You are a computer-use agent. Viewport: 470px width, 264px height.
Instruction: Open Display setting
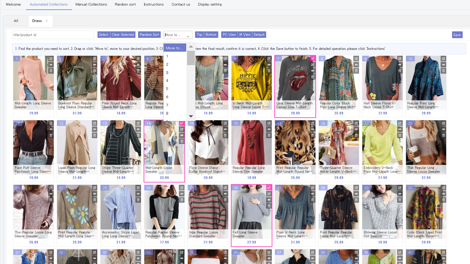point(210,4)
